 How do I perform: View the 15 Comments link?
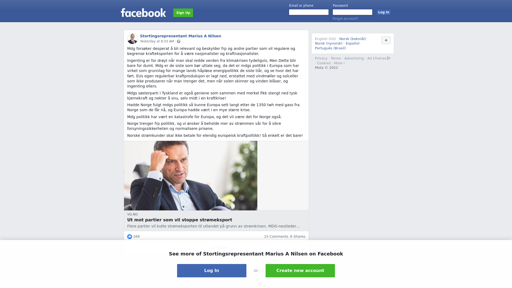276,237
